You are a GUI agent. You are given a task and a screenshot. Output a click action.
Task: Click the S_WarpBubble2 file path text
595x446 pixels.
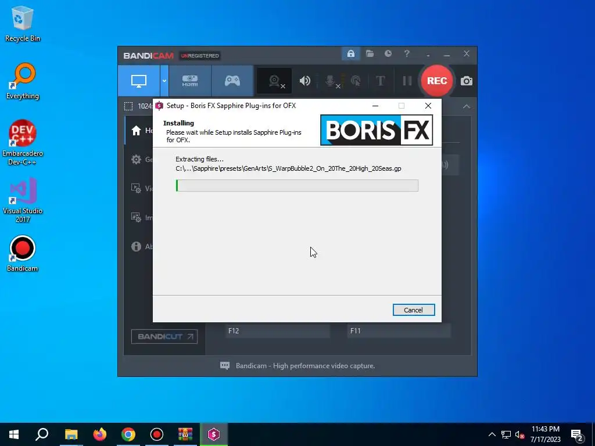[288, 168]
